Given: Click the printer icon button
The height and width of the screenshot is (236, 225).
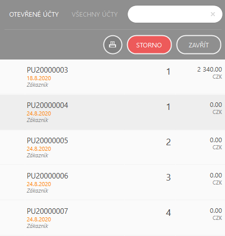Looking at the screenshot, I should [112, 45].
